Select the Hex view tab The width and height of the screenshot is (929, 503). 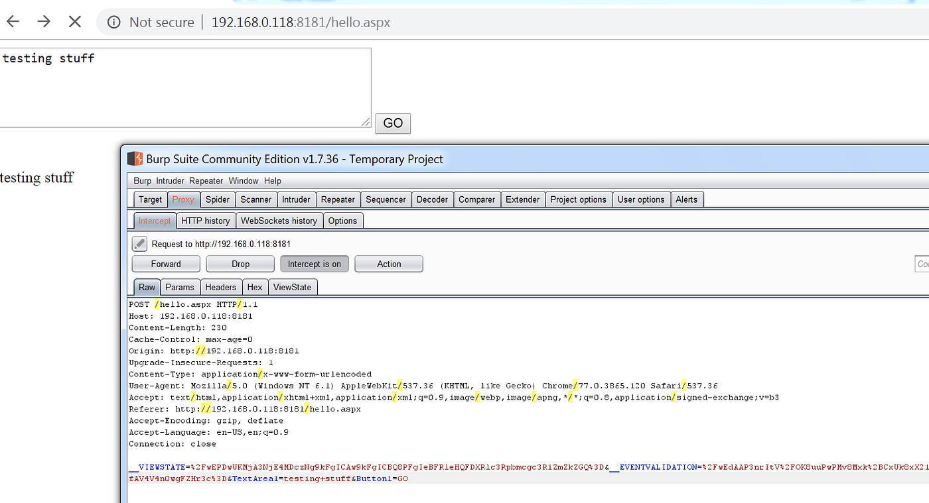[255, 287]
